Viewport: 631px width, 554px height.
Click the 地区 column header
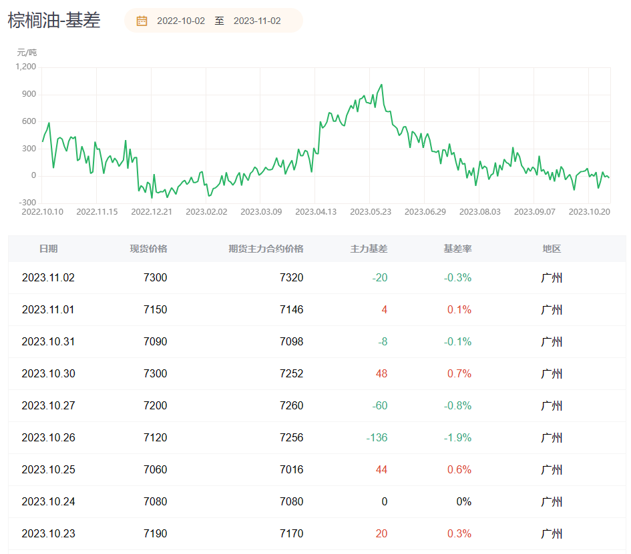pos(552,249)
